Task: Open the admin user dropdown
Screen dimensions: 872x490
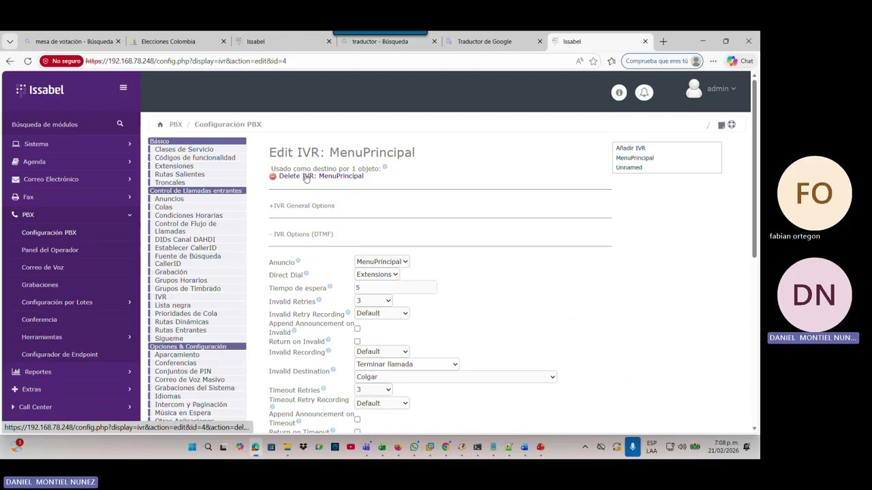Action: [721, 88]
